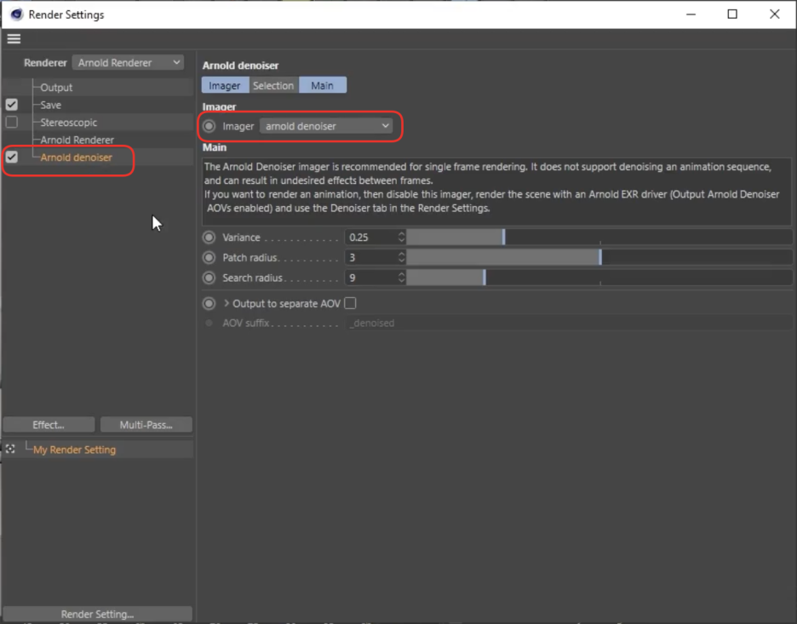Screen dimensions: 797x624
Task: Click the Arnold Denoiser description text box
Action: (x=496, y=191)
